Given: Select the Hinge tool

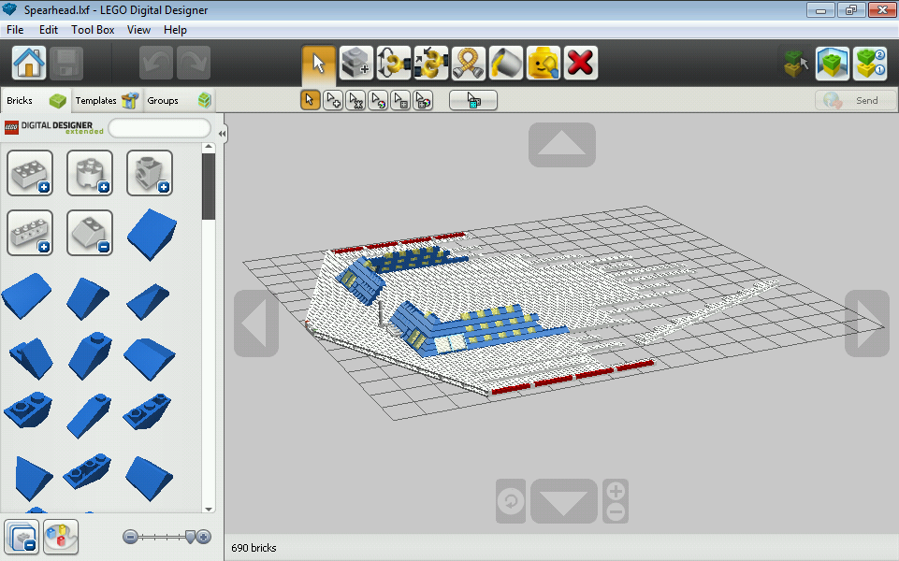Looking at the screenshot, I should pyautogui.click(x=393, y=63).
